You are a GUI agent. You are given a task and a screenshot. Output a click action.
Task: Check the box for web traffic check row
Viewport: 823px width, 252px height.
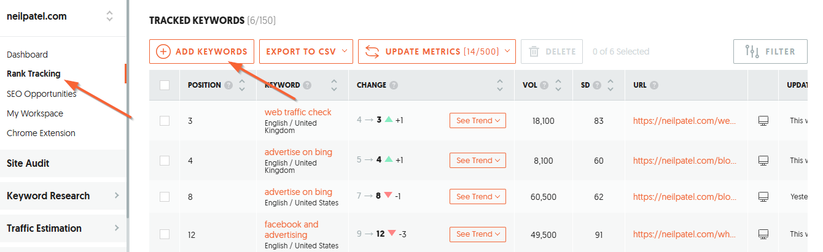165,121
